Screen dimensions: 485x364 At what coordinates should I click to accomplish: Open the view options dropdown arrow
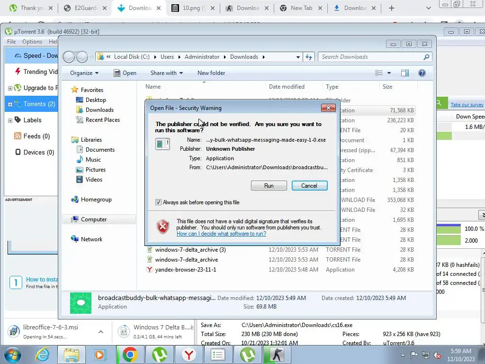coord(389,73)
